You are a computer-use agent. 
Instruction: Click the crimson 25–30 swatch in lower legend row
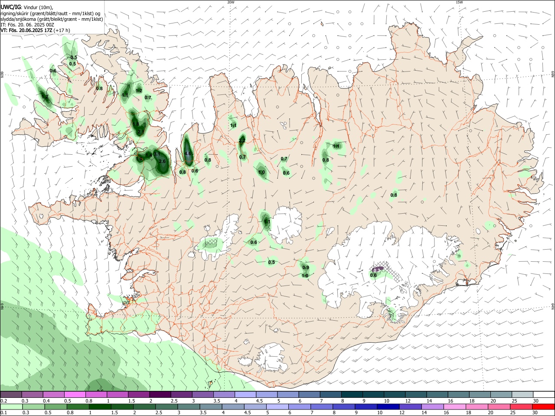tap(521, 406)
